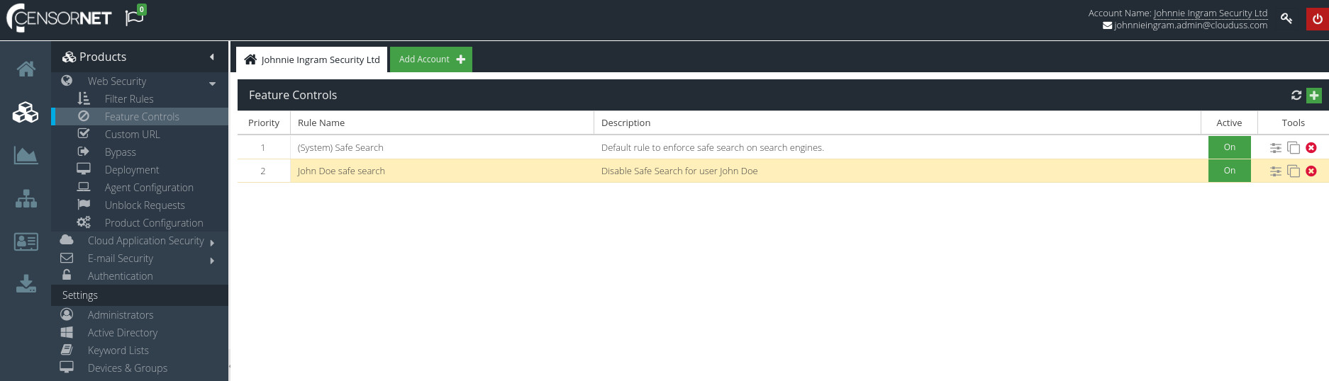Collapse the Products panel arrow
Image resolution: width=1329 pixels, height=381 pixels.
coord(211,57)
